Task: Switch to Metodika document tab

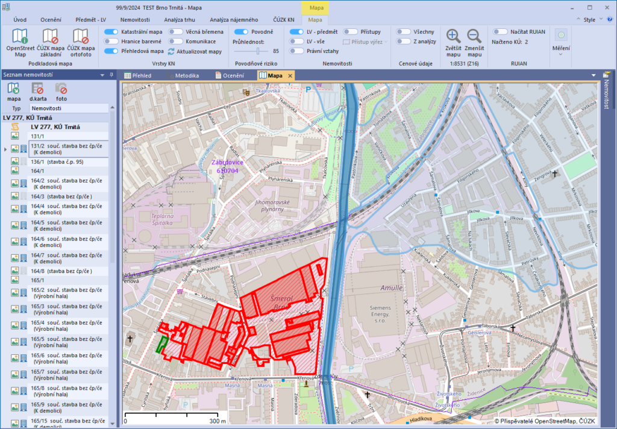Action: [183, 75]
